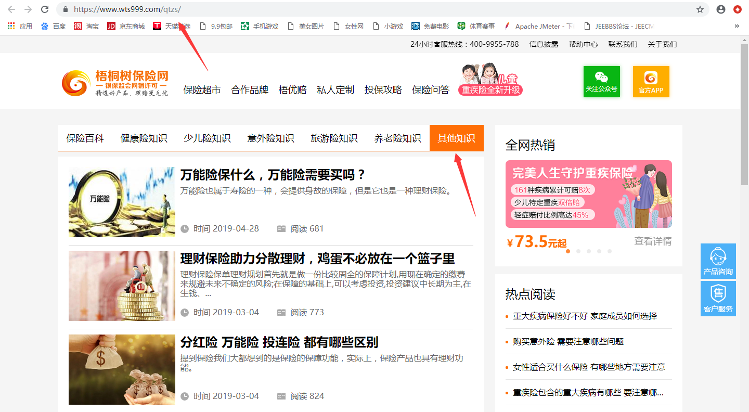Viewport: 749px width, 412px height.
Task: Open 保险超市 in the main navigation
Action: [202, 90]
